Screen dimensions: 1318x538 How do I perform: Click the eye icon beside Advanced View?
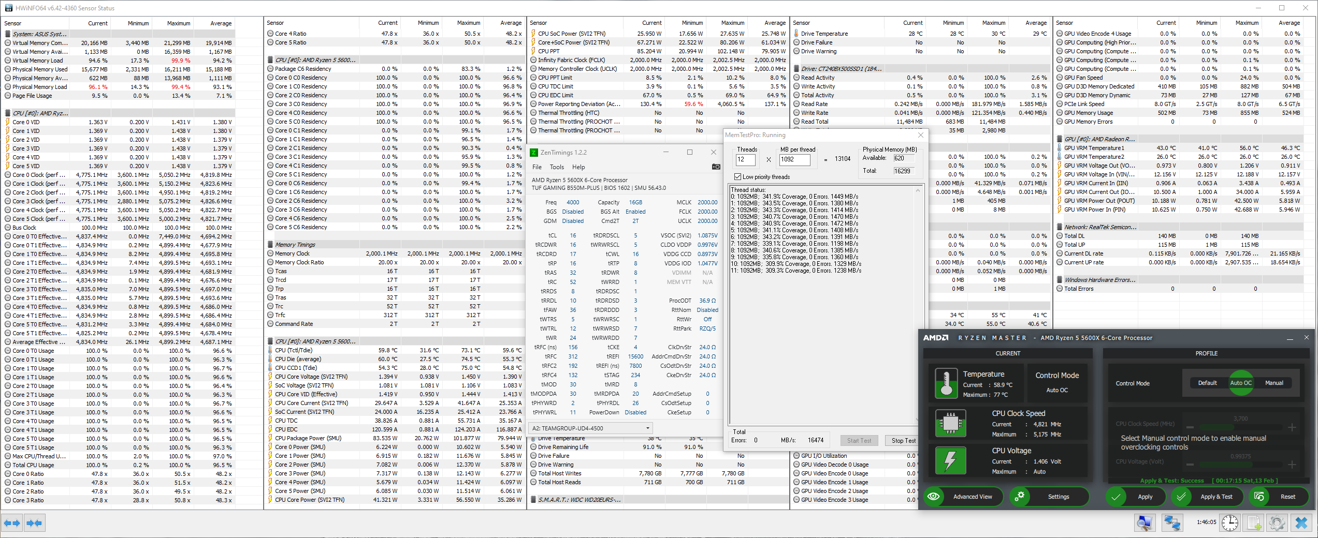pos(934,497)
